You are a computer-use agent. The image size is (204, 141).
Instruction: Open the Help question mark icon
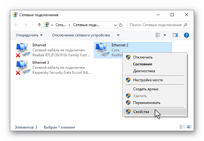(x=187, y=35)
